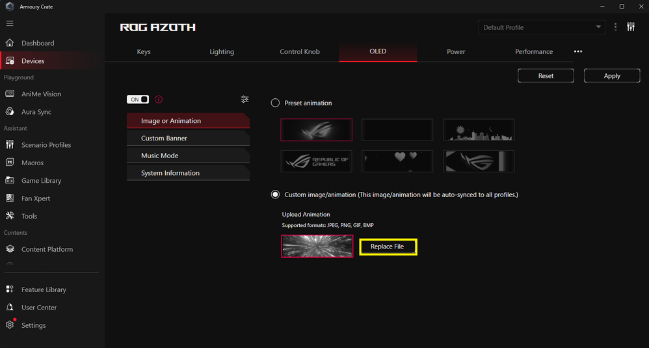Choose Republic of Gamers preset thumbnail

316,161
